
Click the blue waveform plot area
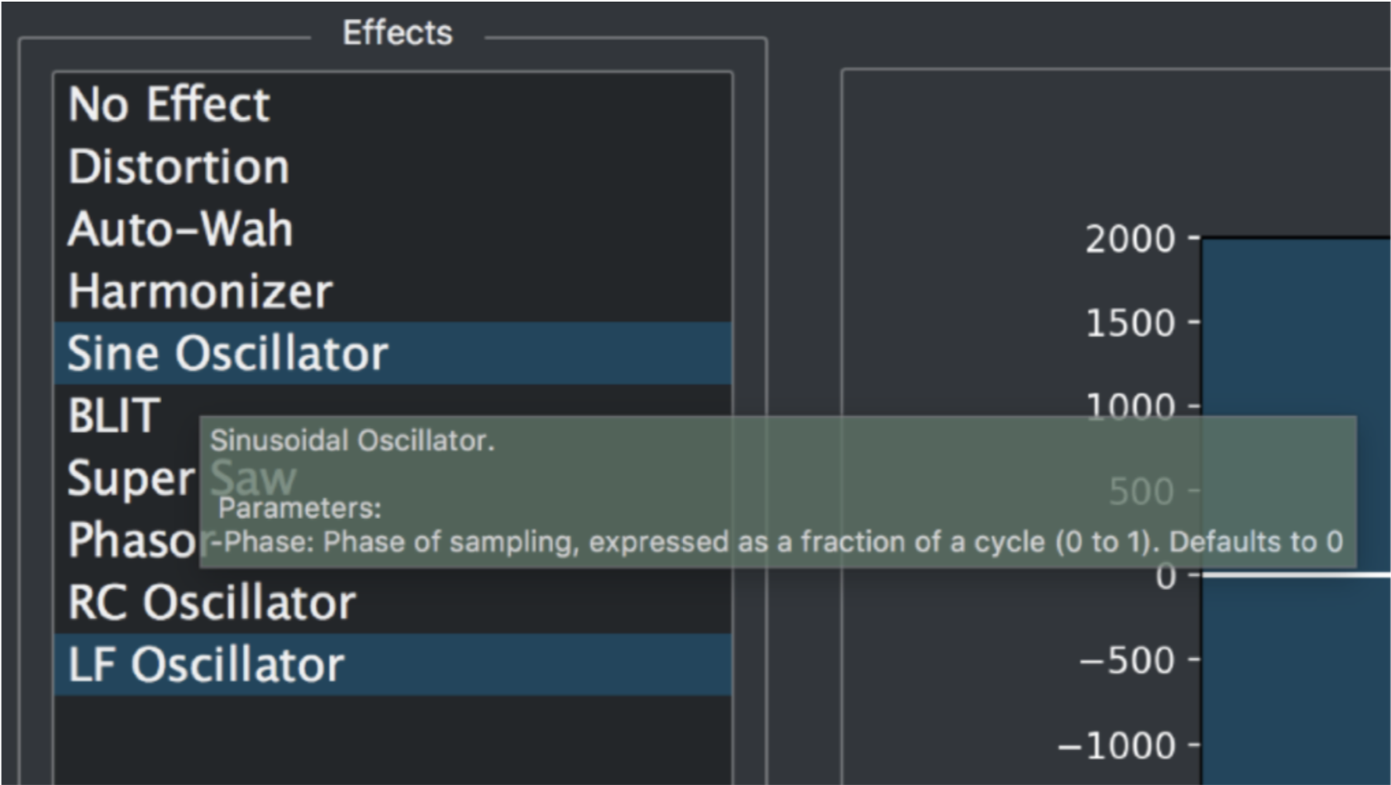tap(1295, 331)
